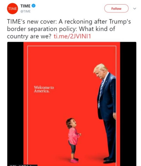Click the TIME display name
141x166 pixels.
(25, 6)
